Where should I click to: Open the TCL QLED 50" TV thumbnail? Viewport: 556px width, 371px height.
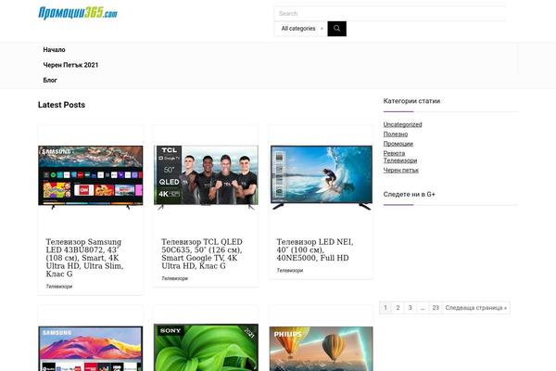click(206, 177)
